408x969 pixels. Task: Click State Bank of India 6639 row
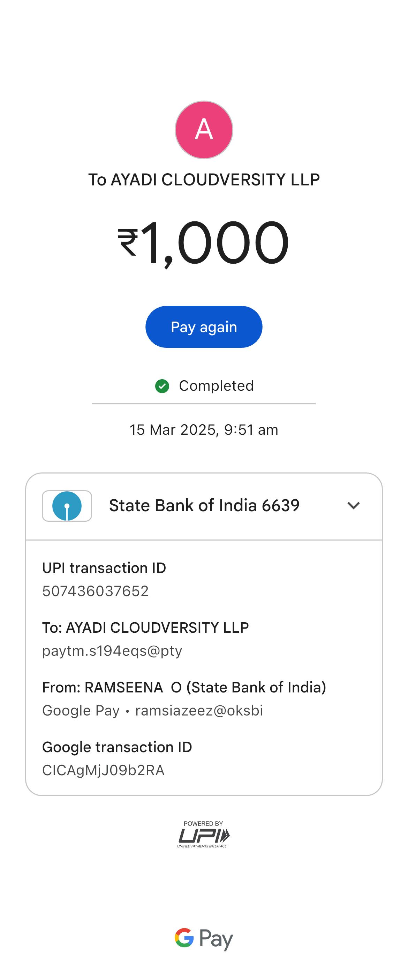click(204, 506)
